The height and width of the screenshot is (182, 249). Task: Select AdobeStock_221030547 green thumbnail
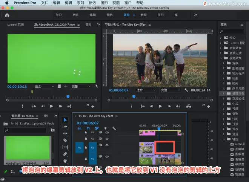click(x=28, y=148)
